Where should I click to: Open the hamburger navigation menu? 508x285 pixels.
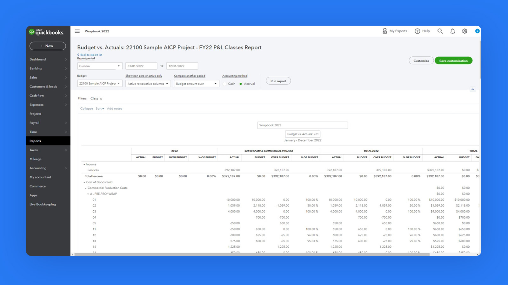77,31
